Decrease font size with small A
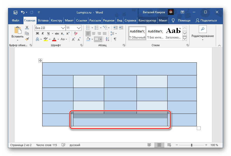 coord(79,39)
